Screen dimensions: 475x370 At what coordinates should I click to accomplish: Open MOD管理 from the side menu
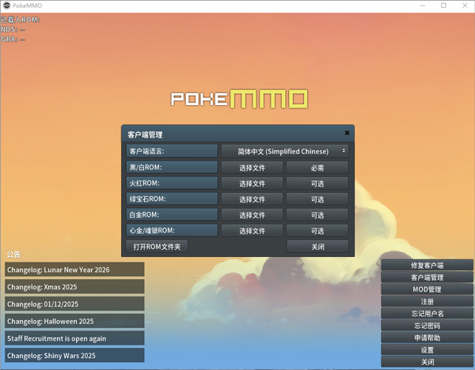[x=427, y=289]
